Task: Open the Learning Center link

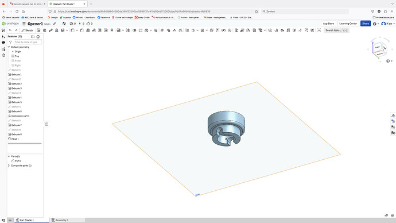Action: point(348,24)
